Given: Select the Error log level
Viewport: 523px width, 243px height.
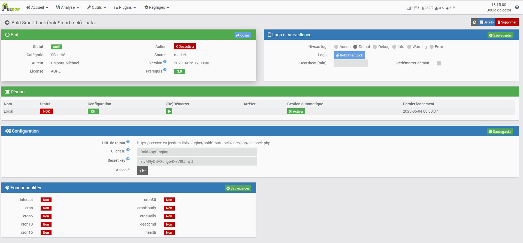Looking at the screenshot, I should point(431,47).
